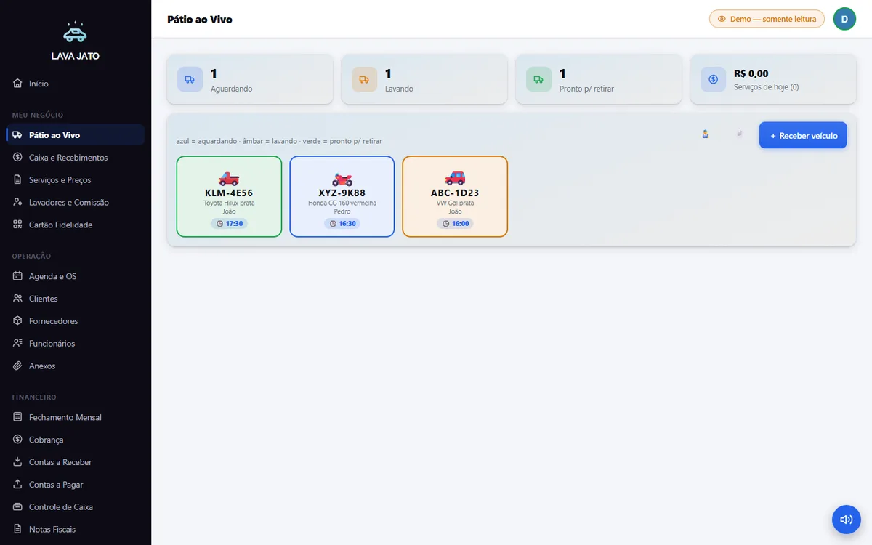Click the speaker sound button

[847, 520]
